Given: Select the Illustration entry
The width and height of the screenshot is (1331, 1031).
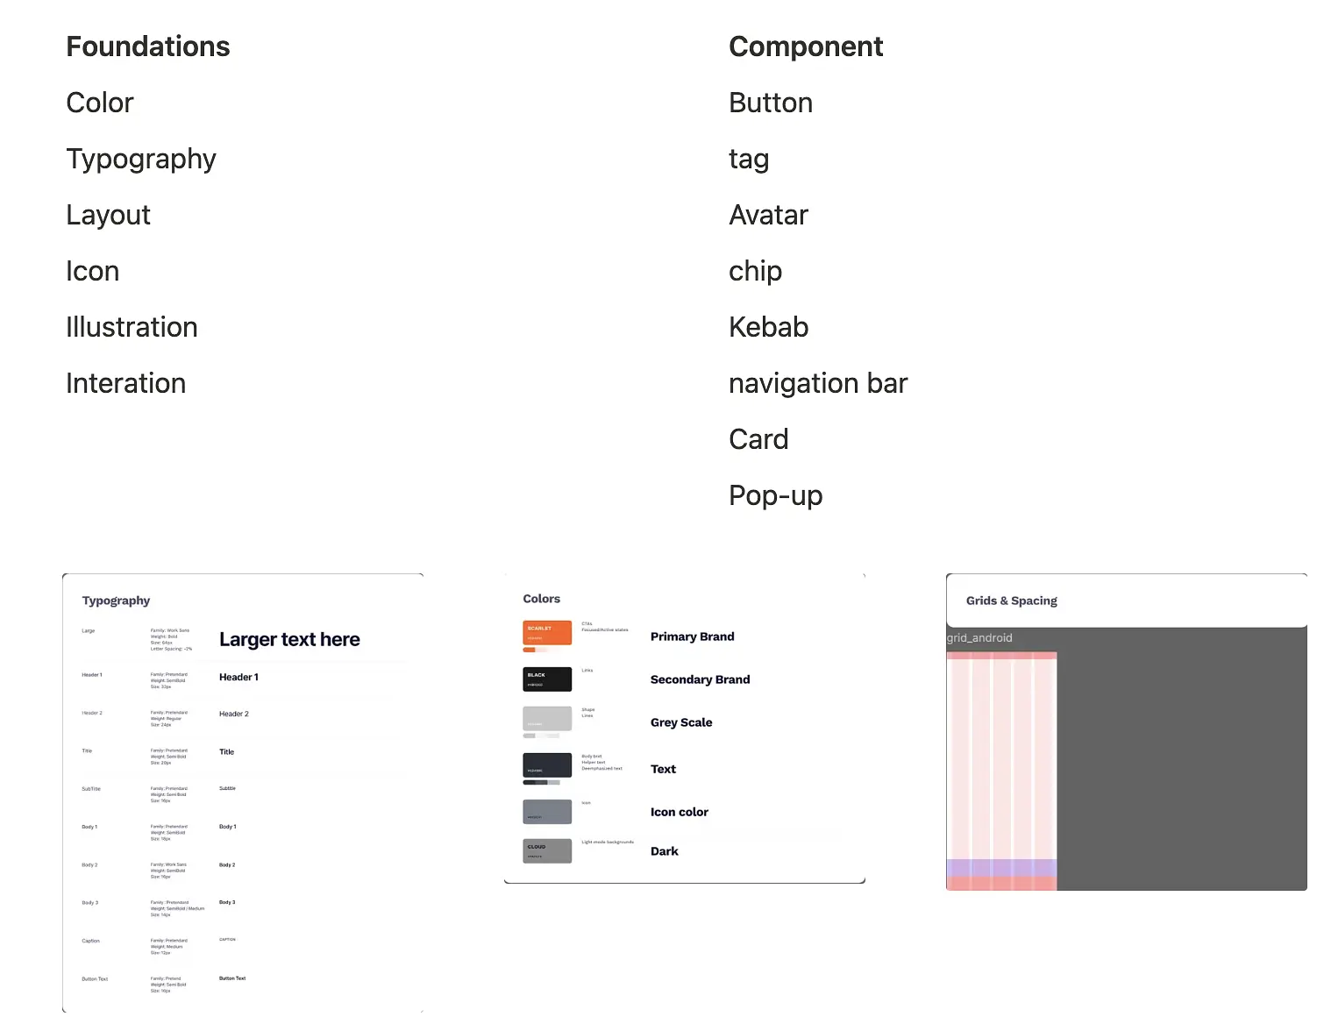Looking at the screenshot, I should pos(132,327).
